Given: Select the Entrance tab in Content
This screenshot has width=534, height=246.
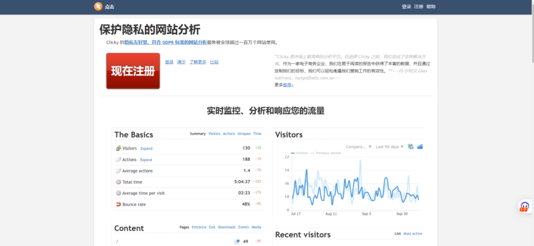Looking at the screenshot, I should click(x=199, y=227).
